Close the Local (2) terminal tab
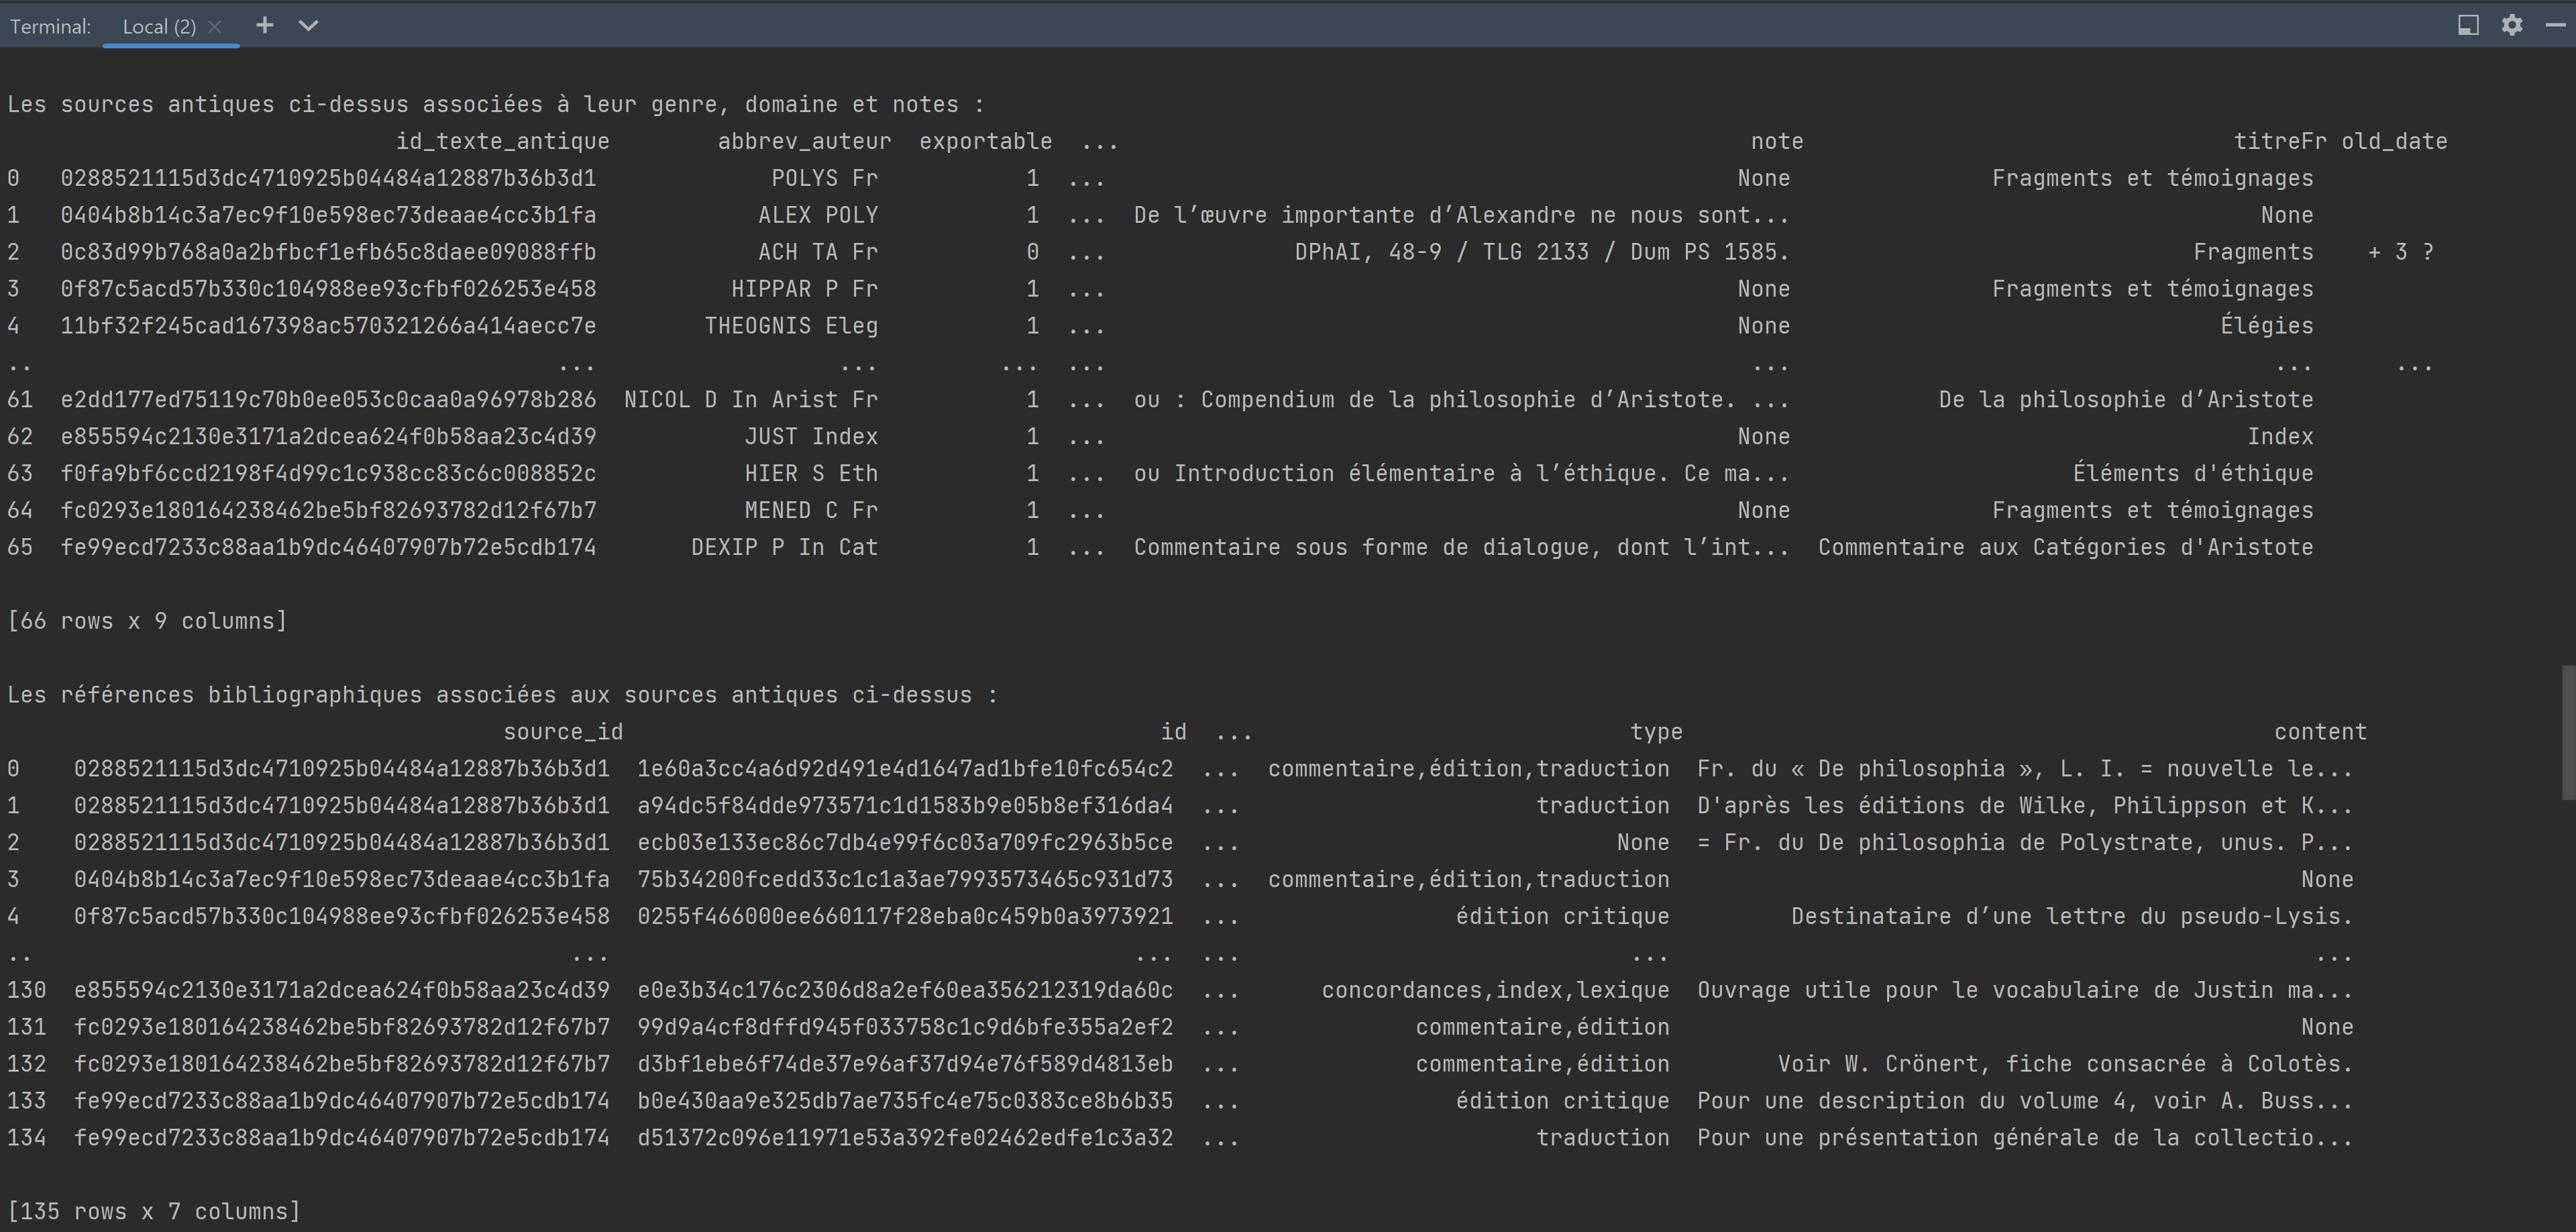 pos(214,27)
